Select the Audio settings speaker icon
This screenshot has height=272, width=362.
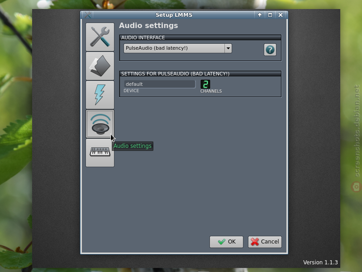[100, 124]
